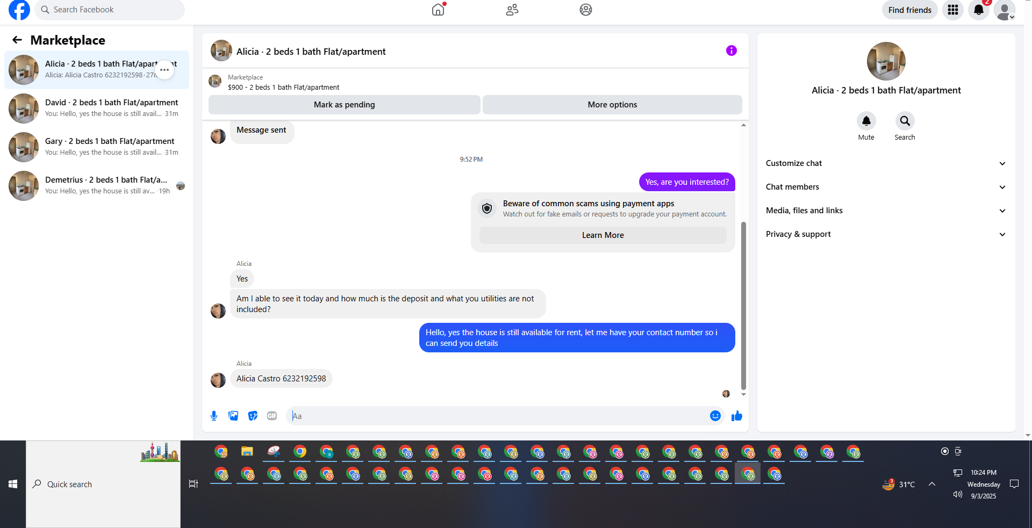Open the Friends icon in top navigation

tap(512, 10)
